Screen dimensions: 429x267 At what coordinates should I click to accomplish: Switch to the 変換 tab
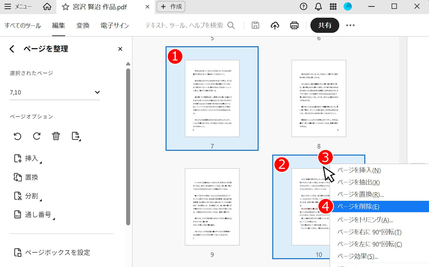82,25
